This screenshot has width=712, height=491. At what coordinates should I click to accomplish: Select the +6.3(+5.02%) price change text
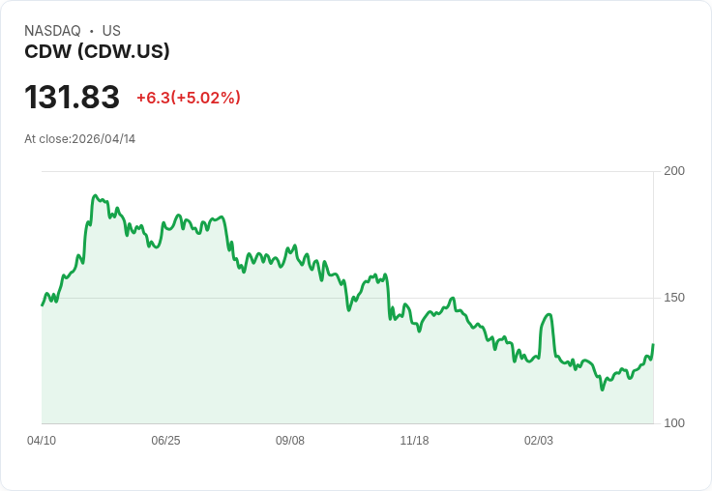tap(188, 98)
